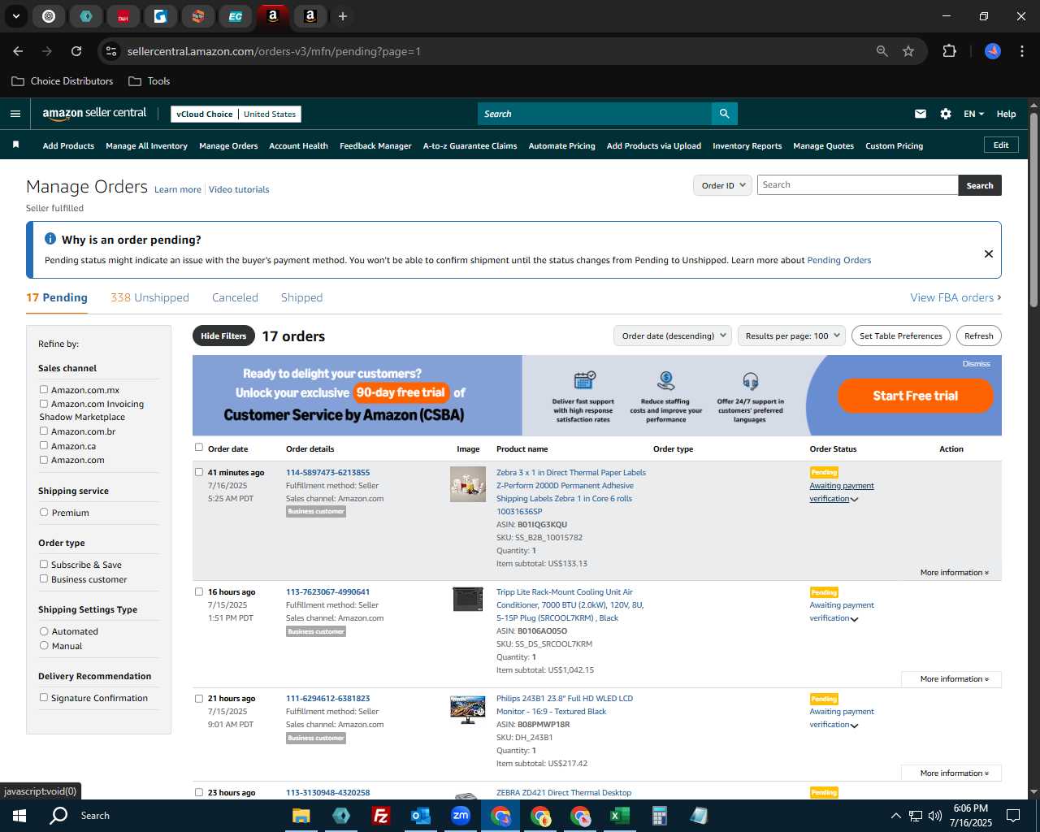Close the 'Why is an order pending?' banner
This screenshot has width=1040, height=832.
989,253
